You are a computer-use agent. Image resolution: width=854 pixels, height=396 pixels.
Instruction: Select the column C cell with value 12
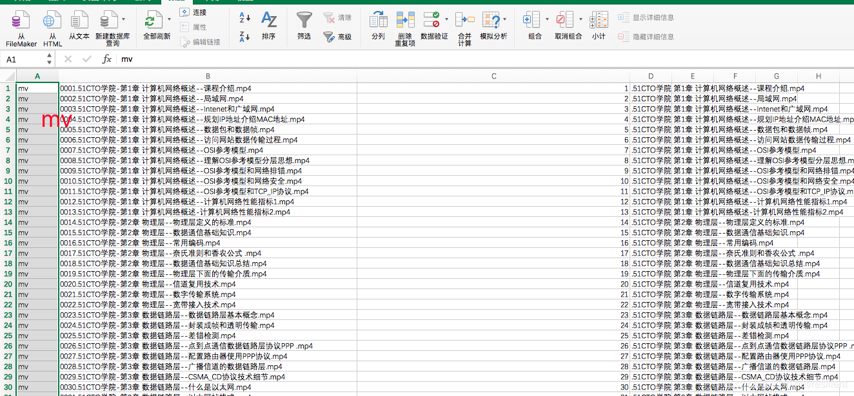point(493,202)
